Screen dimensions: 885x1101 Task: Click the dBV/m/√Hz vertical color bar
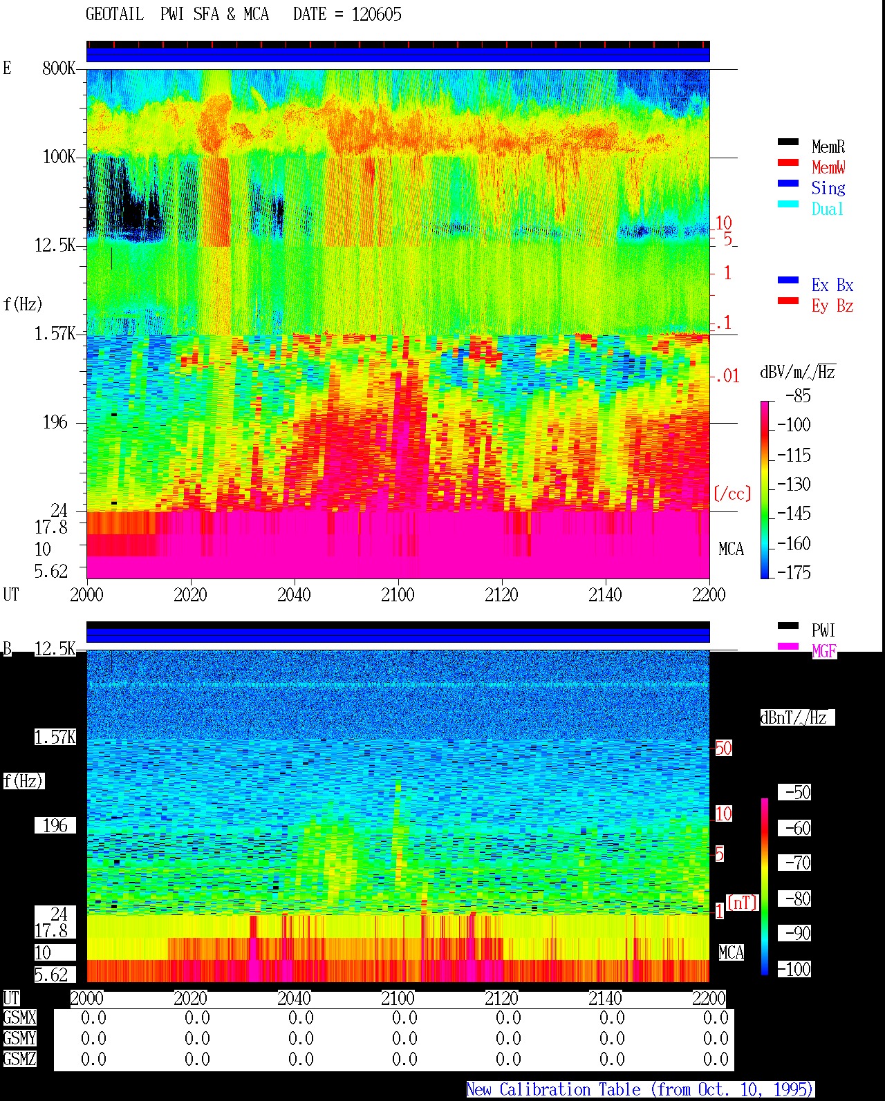pos(765,489)
